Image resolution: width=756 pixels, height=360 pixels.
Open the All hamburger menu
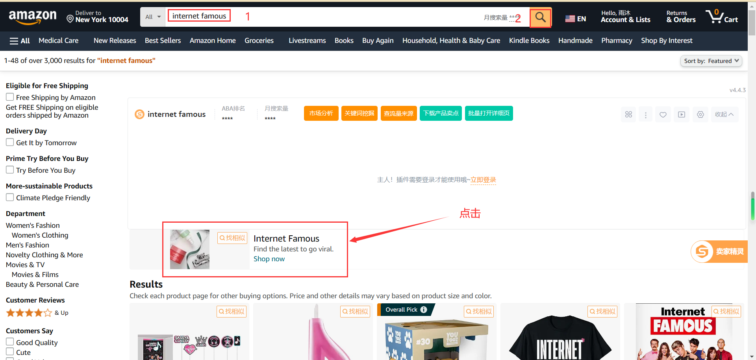tap(20, 41)
